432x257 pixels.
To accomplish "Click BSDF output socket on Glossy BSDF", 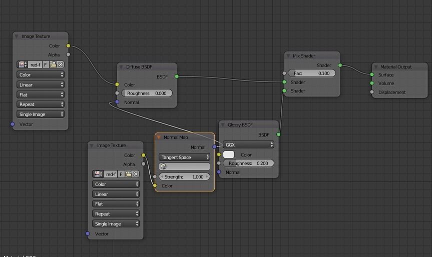I will 278,134.
